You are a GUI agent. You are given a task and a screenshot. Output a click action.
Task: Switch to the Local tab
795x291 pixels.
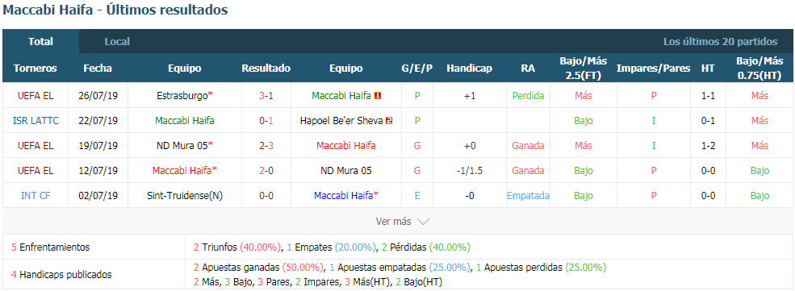pyautogui.click(x=117, y=41)
